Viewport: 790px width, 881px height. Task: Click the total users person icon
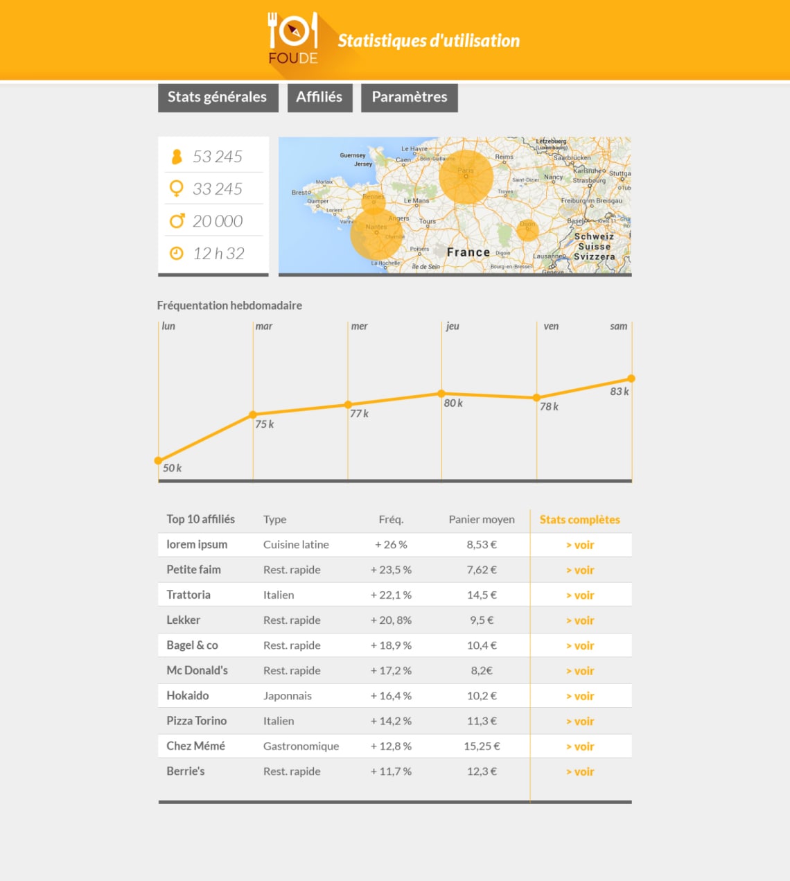coord(177,157)
